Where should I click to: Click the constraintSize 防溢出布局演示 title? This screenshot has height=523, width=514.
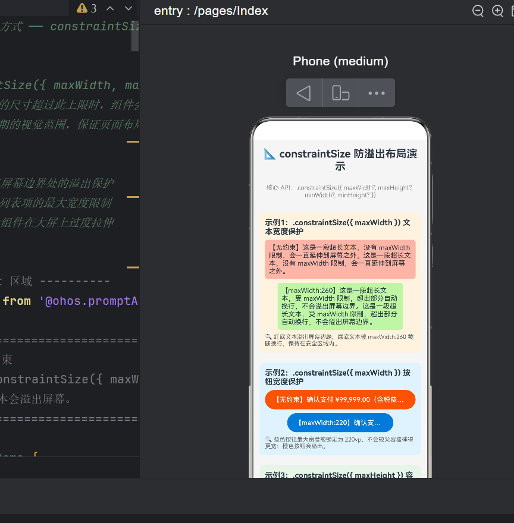click(341, 160)
